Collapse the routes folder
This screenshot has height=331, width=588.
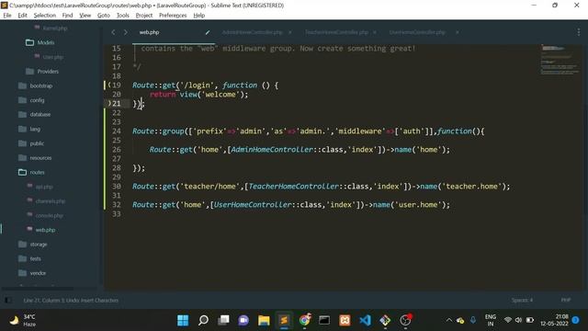(x=31, y=172)
